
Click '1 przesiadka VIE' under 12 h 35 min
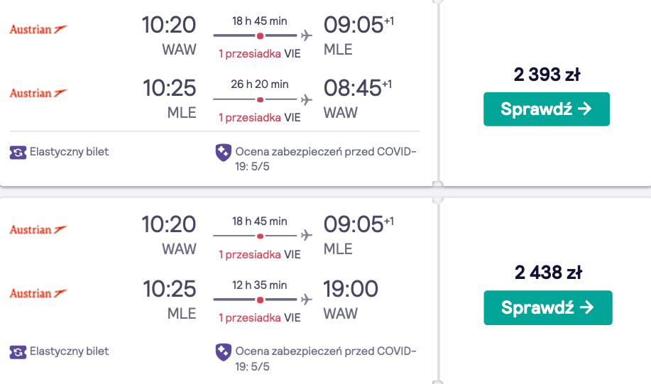coord(260,317)
